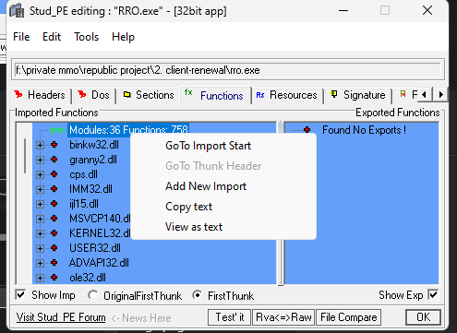Switch to the Headers tab
457x333 pixels.
click(40, 95)
